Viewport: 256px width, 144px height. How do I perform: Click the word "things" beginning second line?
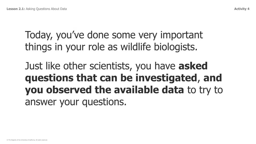click(38, 47)
